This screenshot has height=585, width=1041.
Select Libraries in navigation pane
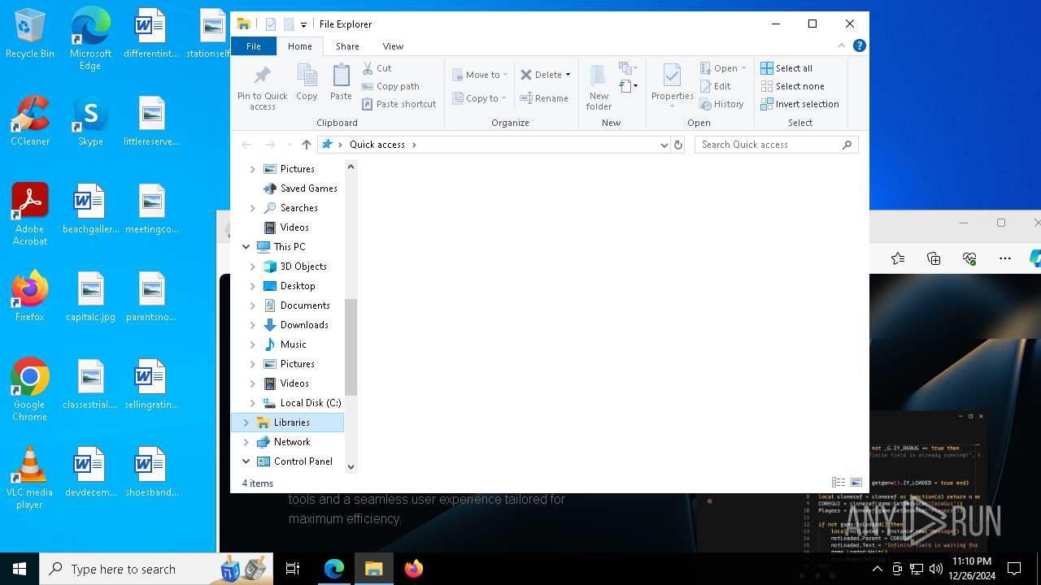click(x=288, y=422)
